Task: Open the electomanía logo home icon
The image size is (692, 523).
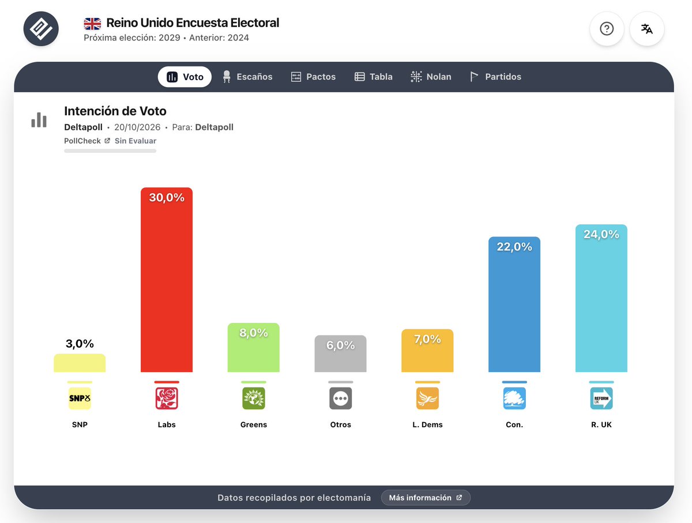Action: click(41, 29)
